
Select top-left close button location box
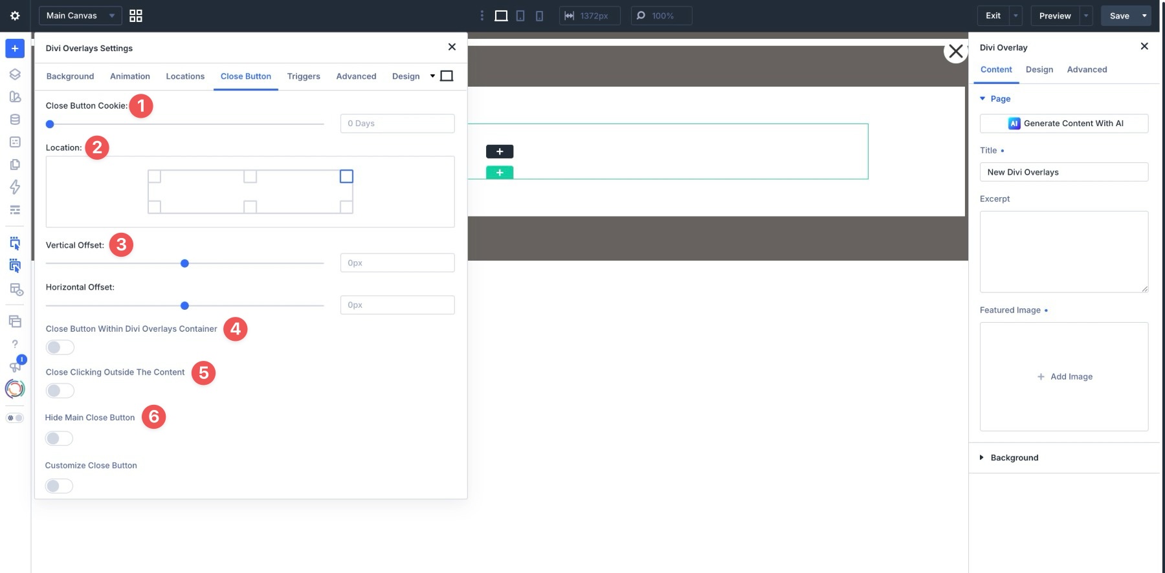tap(155, 176)
